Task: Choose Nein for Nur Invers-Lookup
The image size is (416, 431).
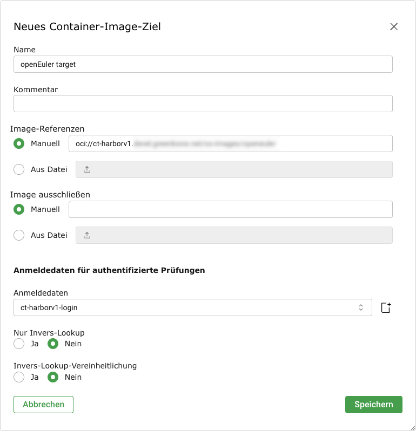Action: pyautogui.click(x=53, y=344)
